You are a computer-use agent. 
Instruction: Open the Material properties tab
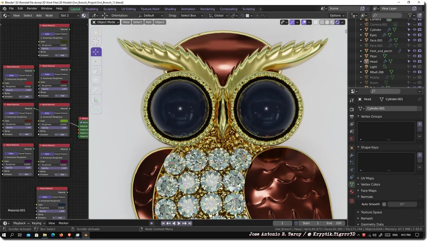point(352,192)
